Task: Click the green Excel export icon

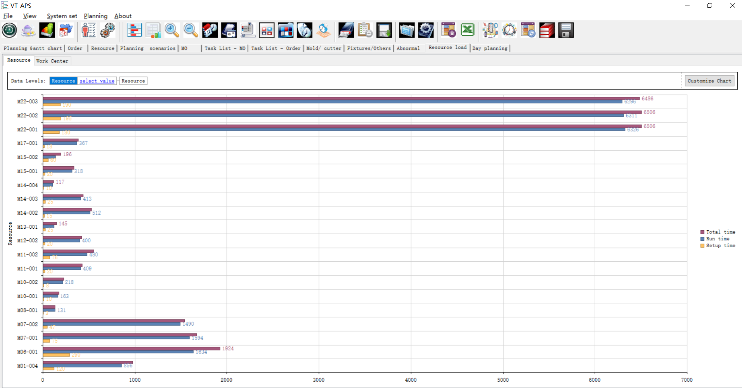Action: (x=468, y=30)
